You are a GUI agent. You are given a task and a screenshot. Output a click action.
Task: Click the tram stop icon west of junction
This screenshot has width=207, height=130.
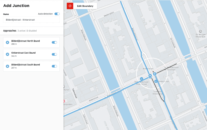pos(142,79)
